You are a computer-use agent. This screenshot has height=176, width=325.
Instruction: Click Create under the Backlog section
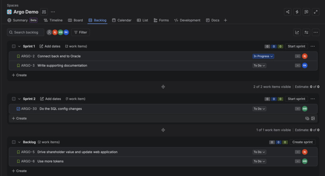click(19, 171)
